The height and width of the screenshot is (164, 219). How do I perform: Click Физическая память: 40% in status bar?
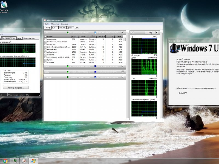click(18, 95)
